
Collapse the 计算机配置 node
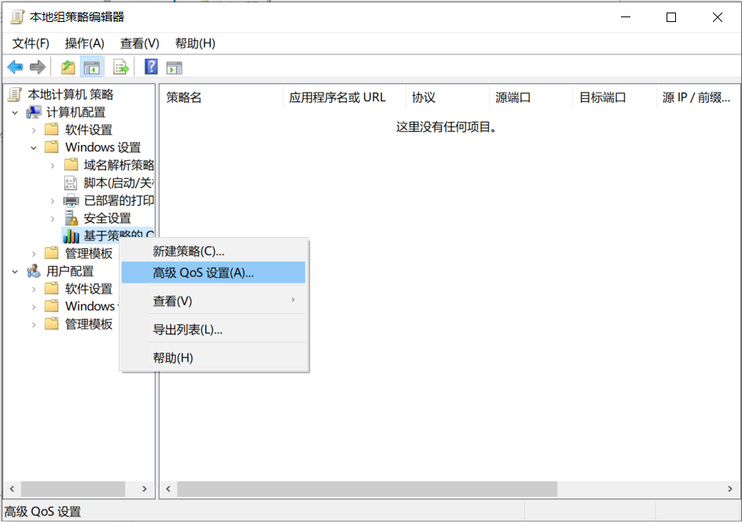coord(15,113)
